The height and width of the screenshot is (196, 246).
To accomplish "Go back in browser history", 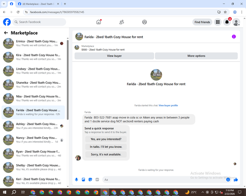I will click(x=4, y=12).
